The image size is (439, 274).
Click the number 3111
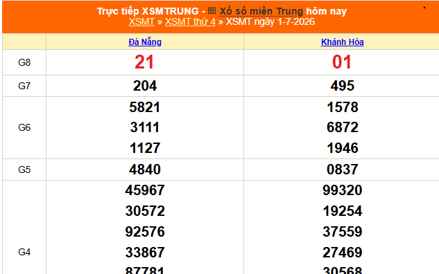pos(145,127)
